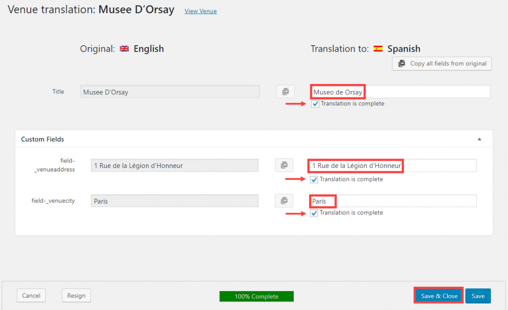Image resolution: width=508 pixels, height=310 pixels.
Task: Click the original address field in English
Action: 175,165
